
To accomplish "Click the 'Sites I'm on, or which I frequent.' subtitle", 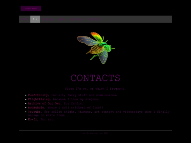I will coord(95,89).
